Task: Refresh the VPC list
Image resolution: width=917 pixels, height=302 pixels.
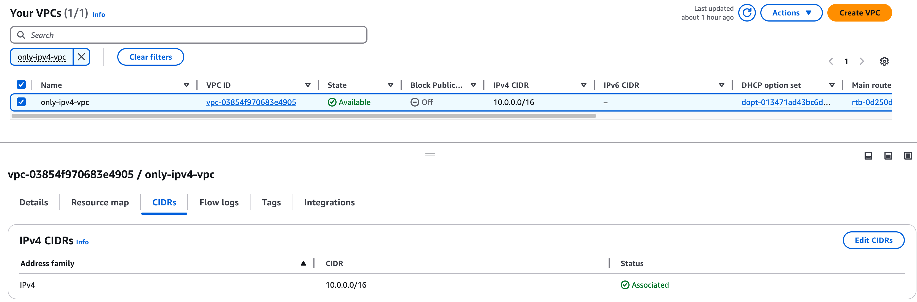Action: 747,13
